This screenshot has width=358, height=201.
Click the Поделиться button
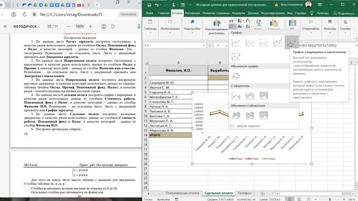pos(344,13)
